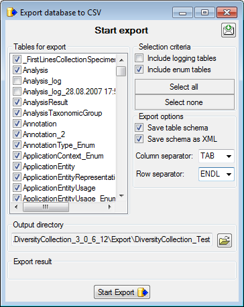
Task: Select the ApplicationEntity list entry
Action: [49, 167]
